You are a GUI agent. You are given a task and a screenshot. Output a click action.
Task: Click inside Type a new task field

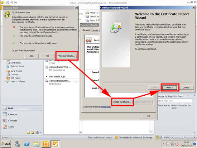[175, 101]
